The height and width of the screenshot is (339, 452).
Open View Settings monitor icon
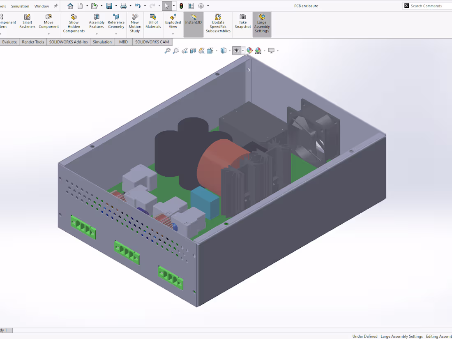pos(271,51)
